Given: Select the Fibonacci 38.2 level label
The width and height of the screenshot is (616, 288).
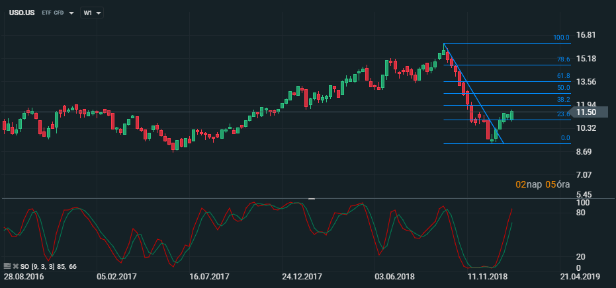Looking at the screenshot, I should coord(563,100).
